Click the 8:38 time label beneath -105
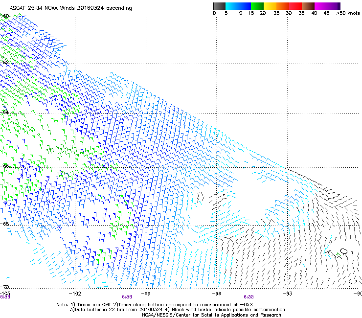 (x=5, y=297)
